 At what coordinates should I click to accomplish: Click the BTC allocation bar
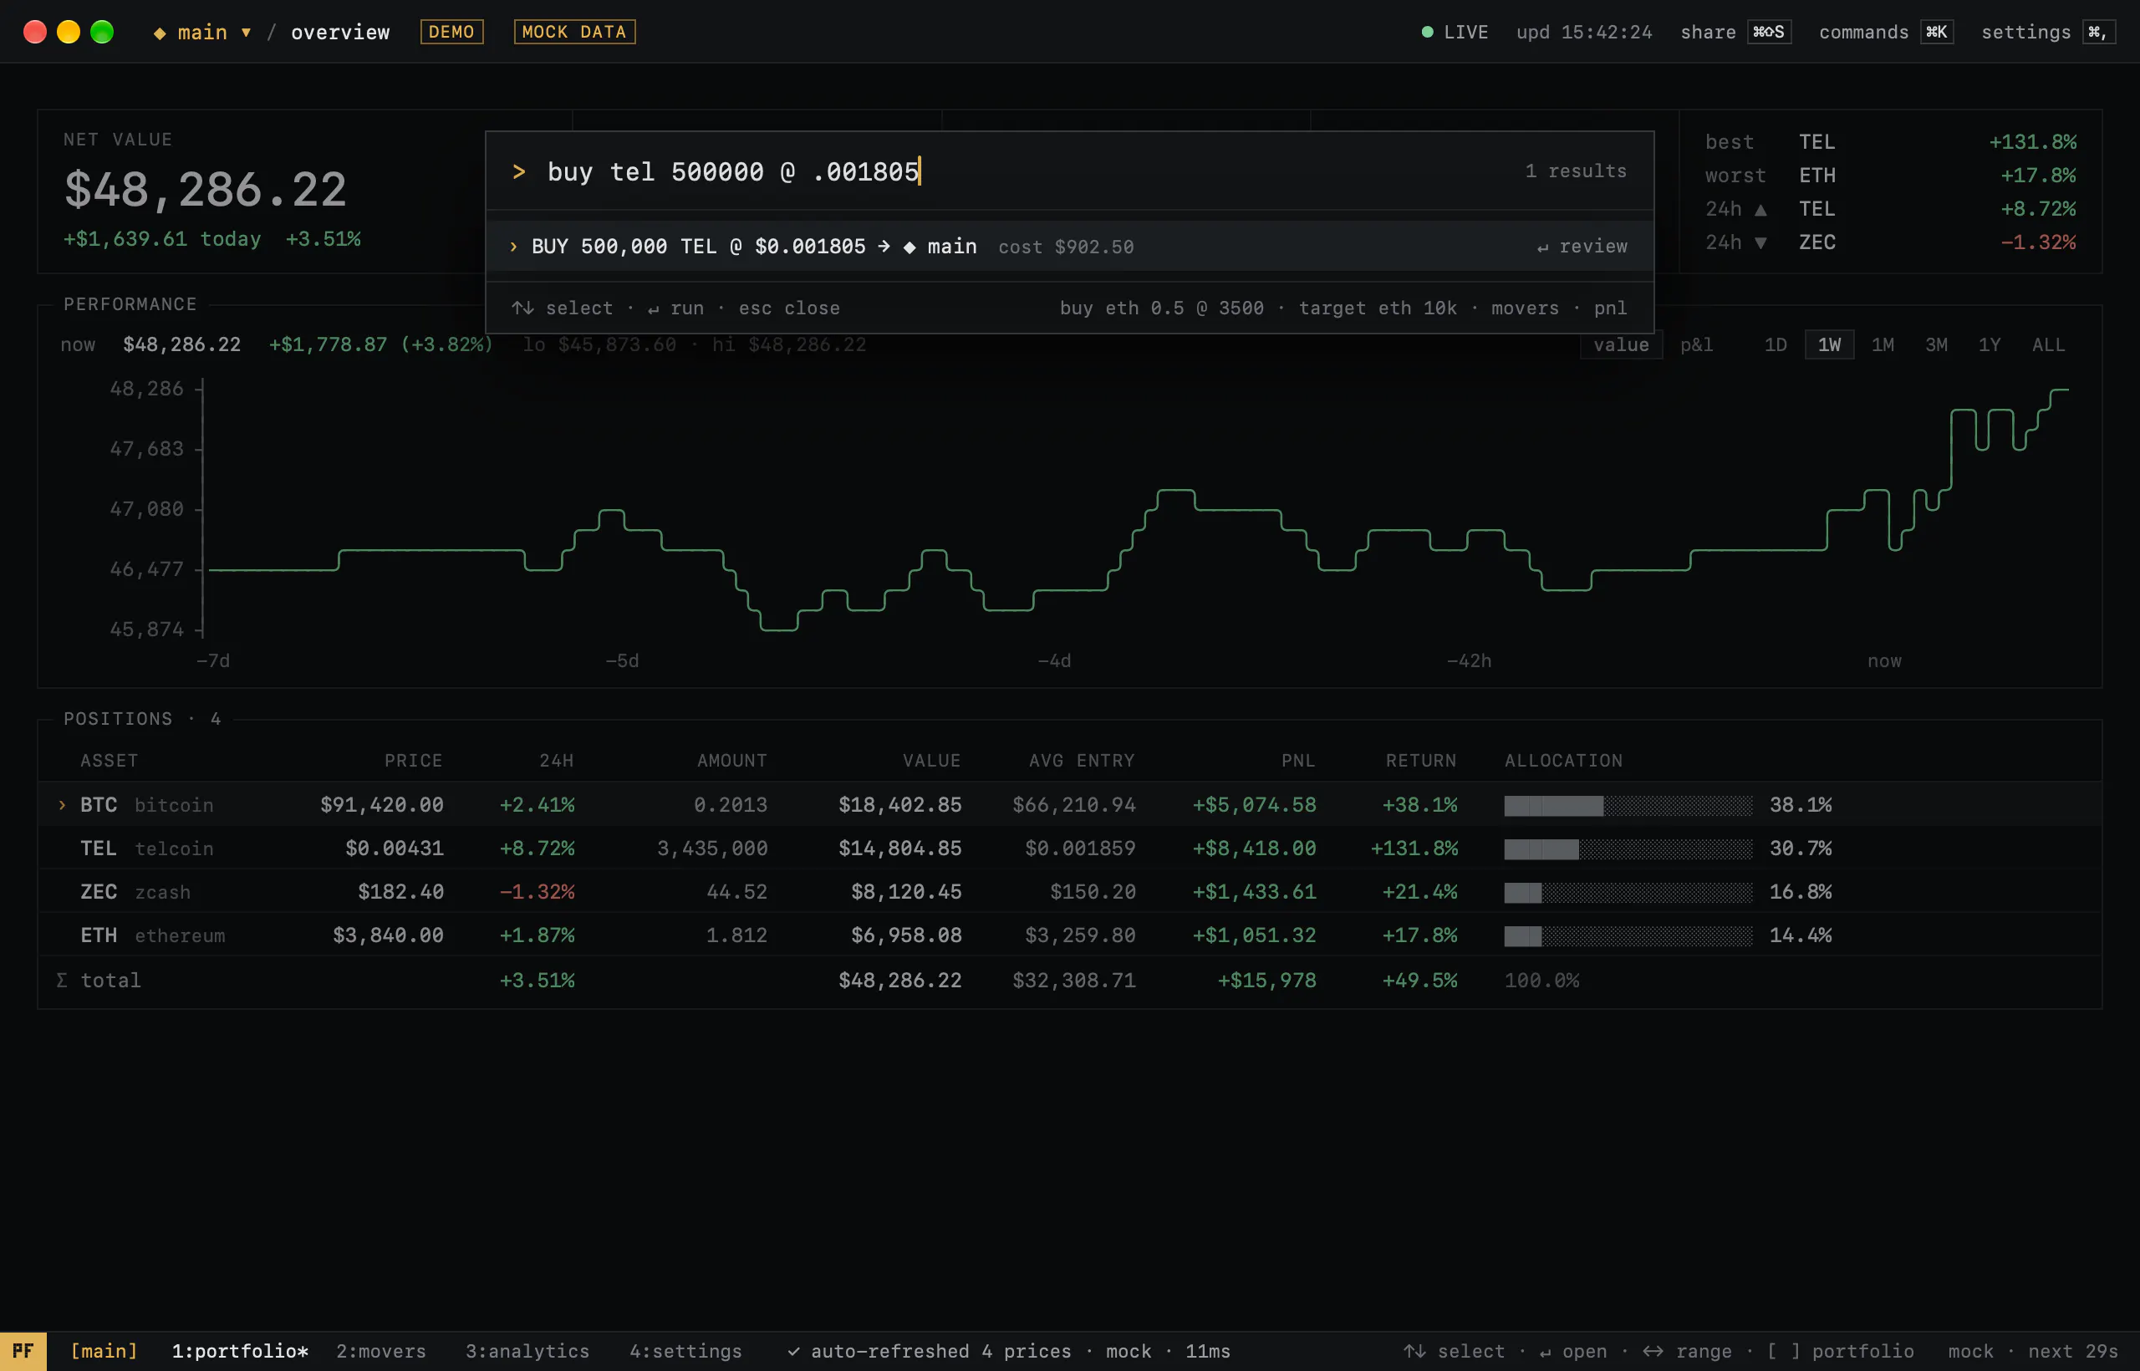pos(1628,806)
